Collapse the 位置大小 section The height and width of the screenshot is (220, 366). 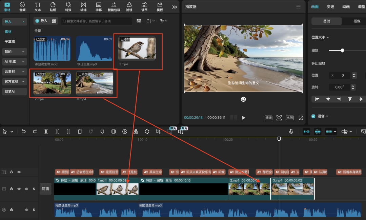320,37
